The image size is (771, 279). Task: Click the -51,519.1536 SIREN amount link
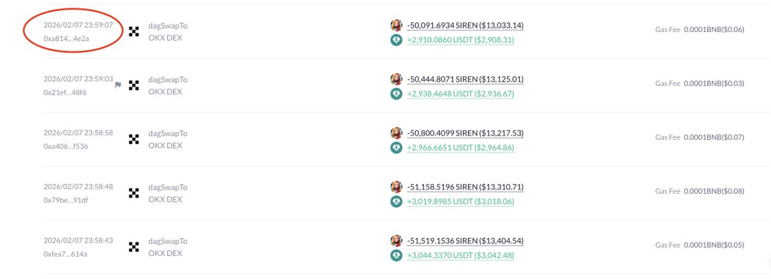(465, 241)
